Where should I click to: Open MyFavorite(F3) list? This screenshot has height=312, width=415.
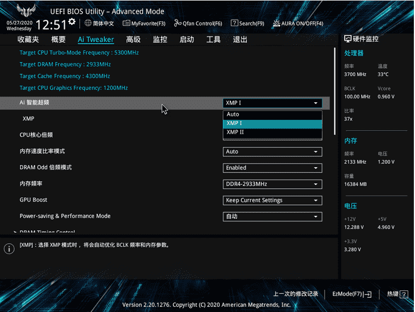coord(144,23)
